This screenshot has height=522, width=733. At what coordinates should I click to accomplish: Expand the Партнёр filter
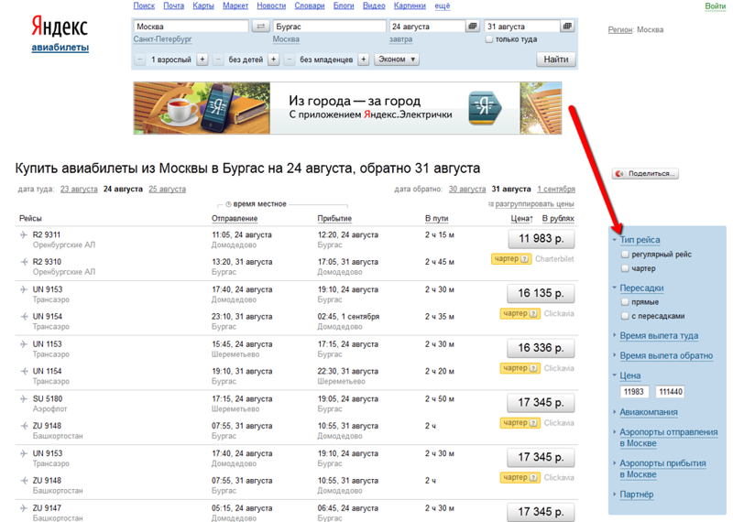point(636,495)
